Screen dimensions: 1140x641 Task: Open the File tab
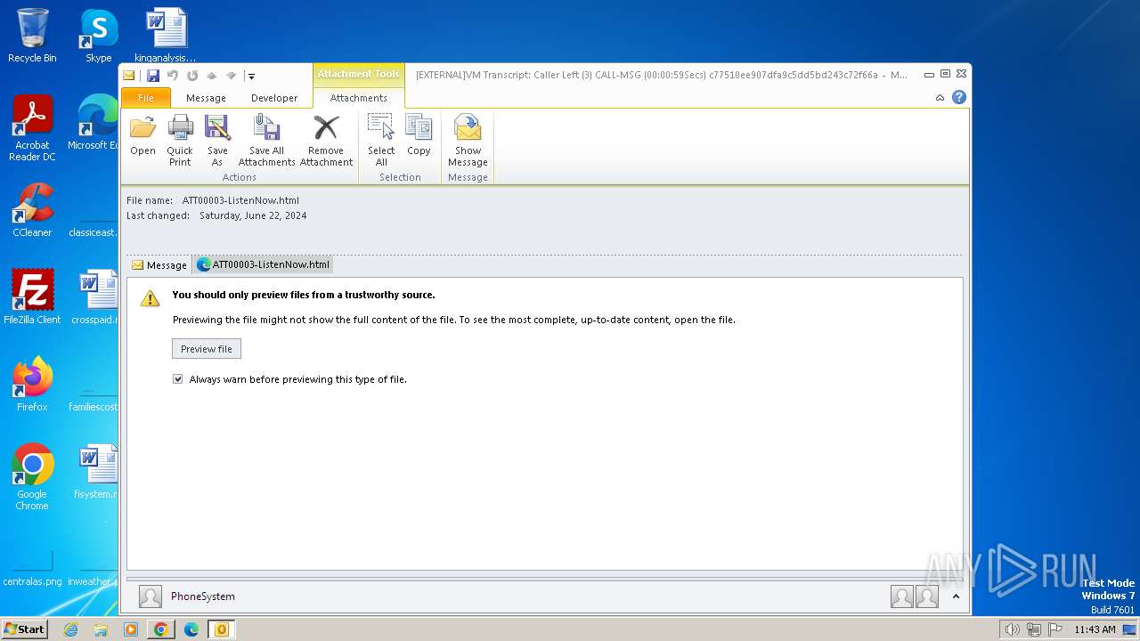(145, 98)
